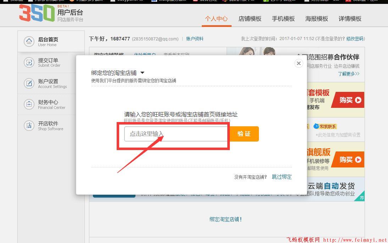Click the 绑定淘宝店铺! link
Viewport: 388px width, 243px height.
[226, 219]
